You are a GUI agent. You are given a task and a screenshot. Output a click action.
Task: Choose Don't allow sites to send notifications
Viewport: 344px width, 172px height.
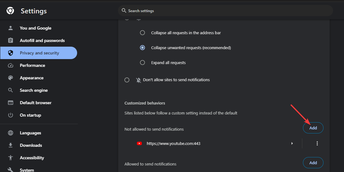[127, 80]
